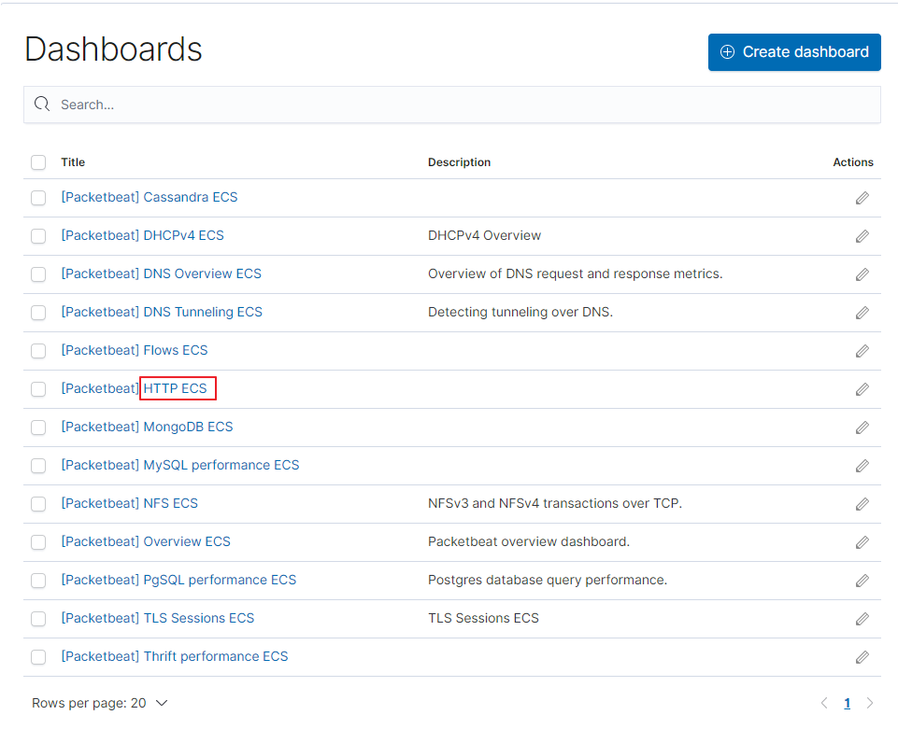Toggle select-all checkbox in table header

38,162
